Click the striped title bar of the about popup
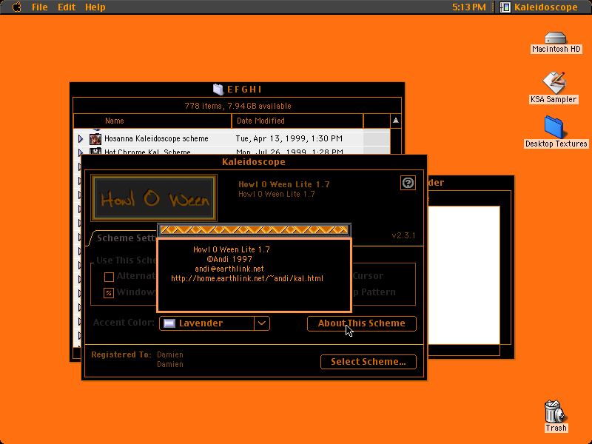Viewport: 592px width, 444px height. 254,229
